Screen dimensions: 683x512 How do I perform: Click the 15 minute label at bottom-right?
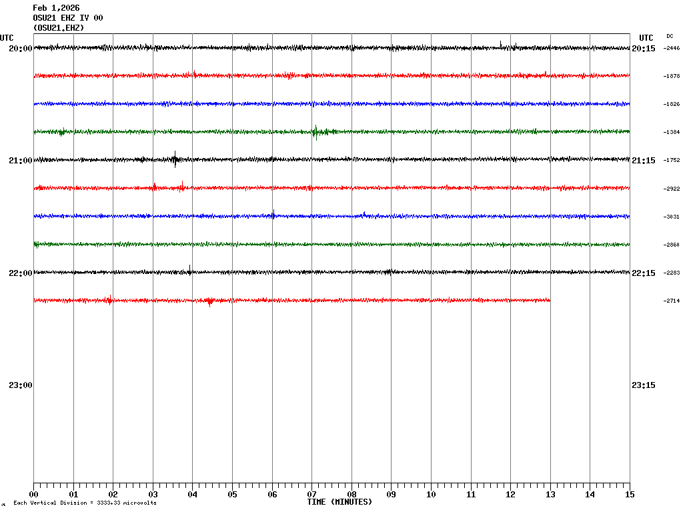(x=630, y=495)
